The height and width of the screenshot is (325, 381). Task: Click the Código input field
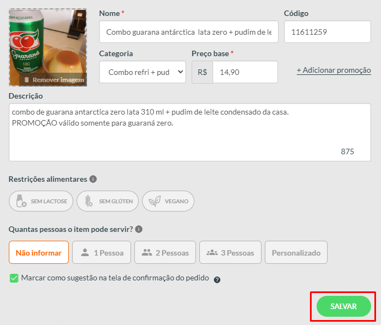pyautogui.click(x=328, y=32)
